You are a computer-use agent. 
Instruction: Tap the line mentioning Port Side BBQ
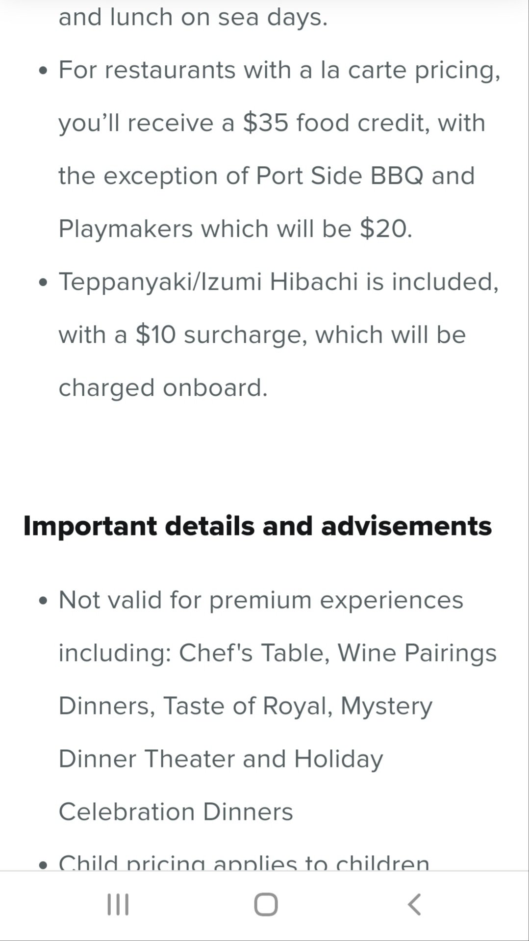(266, 175)
